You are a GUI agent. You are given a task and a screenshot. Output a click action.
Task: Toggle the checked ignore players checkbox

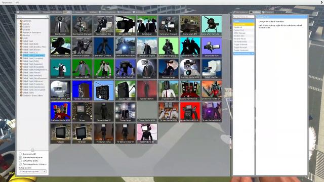click(20, 157)
